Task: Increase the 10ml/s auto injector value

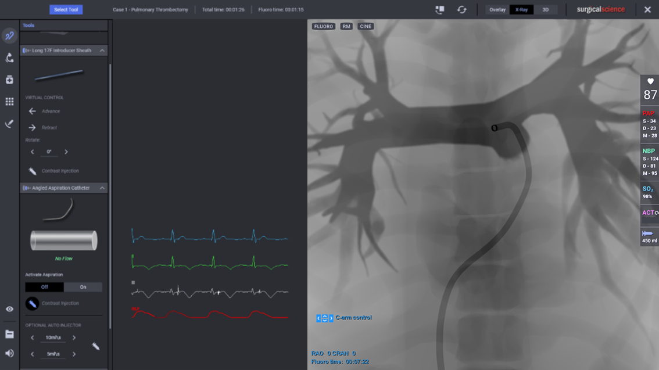Action: 74,337
